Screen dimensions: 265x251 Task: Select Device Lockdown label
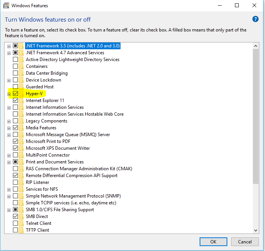(43, 80)
